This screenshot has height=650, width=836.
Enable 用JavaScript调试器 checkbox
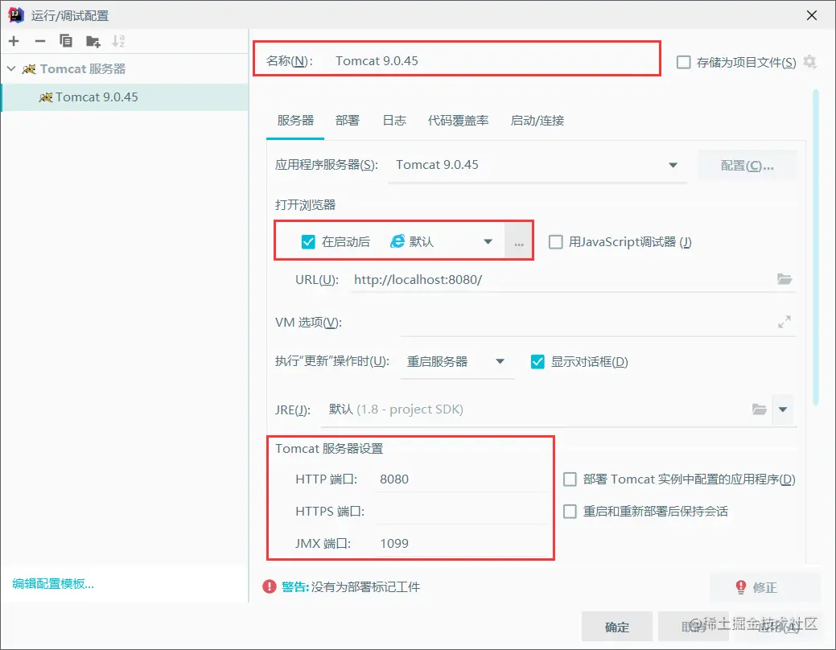pyautogui.click(x=555, y=242)
